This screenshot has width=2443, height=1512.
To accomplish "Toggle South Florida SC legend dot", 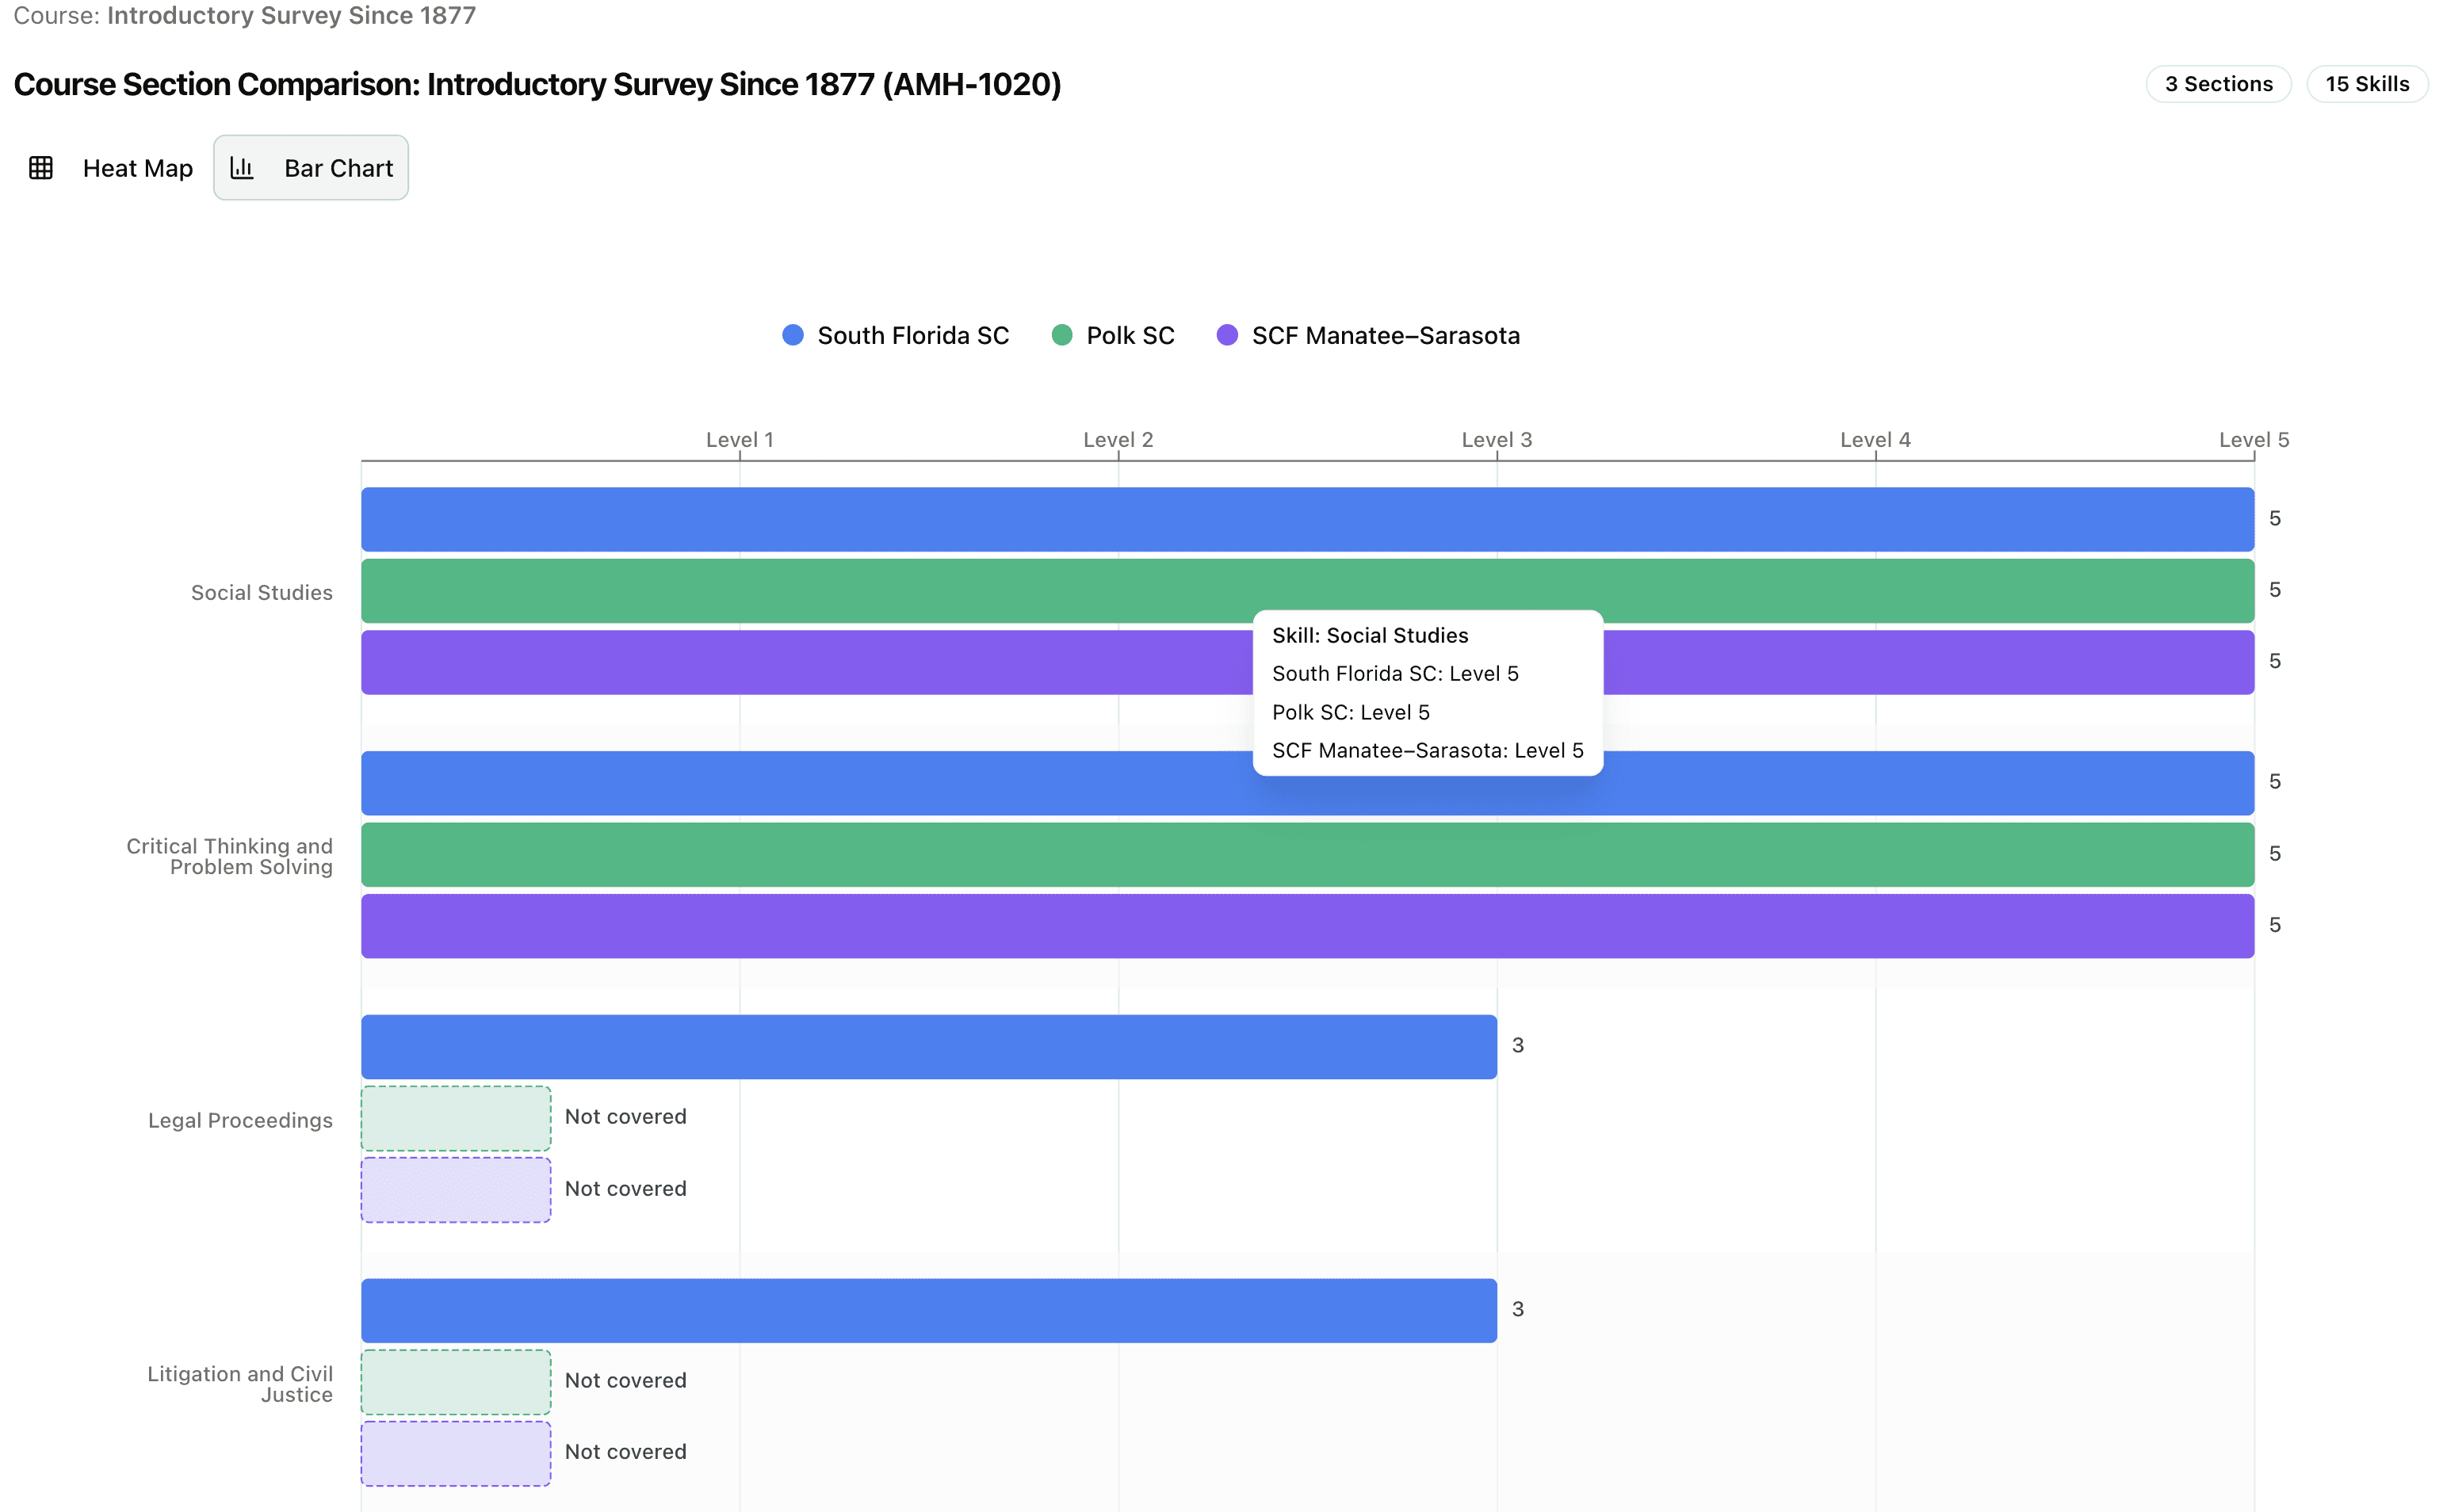I will 793,335.
